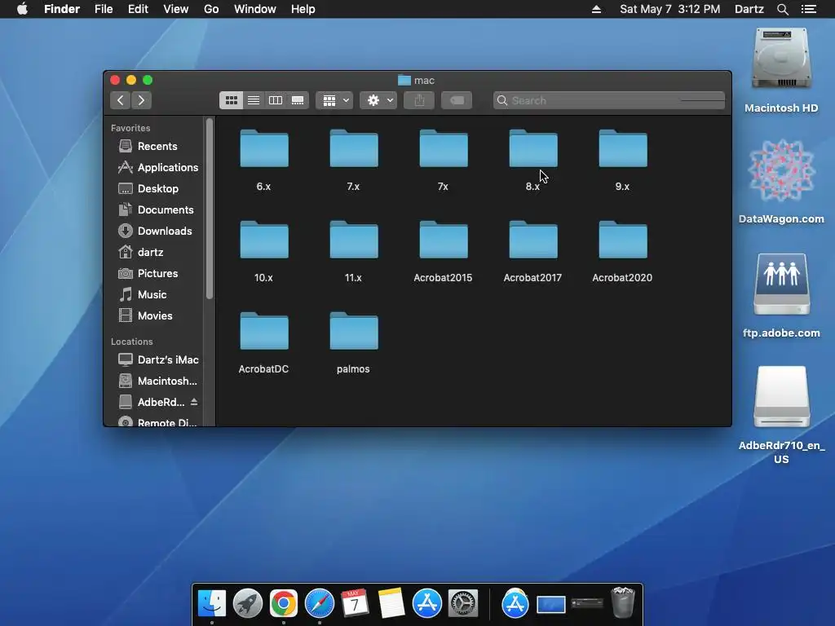The width and height of the screenshot is (835, 626).
Task: Open System Preferences from the Dock
Action: tap(463, 604)
